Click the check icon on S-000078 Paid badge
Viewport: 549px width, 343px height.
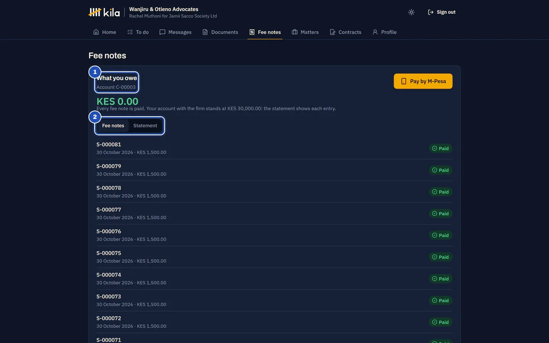435,192
